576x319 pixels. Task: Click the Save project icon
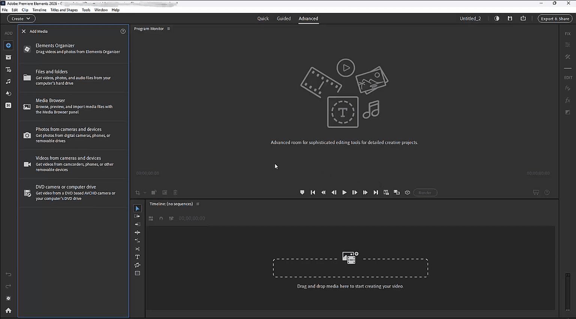pos(510,18)
